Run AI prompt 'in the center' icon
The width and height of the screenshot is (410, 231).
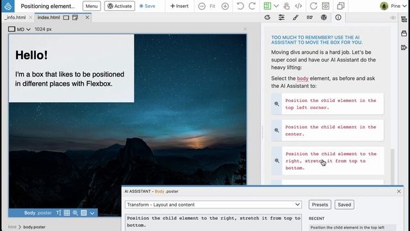coord(277,130)
